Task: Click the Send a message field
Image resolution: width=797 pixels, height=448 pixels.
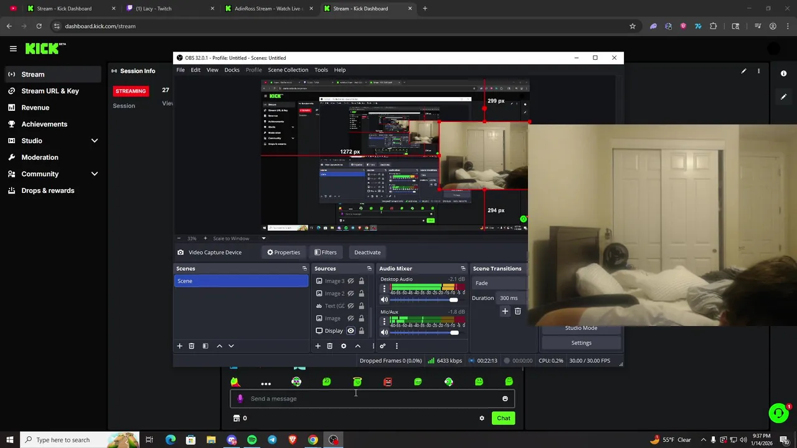Action: click(372, 399)
